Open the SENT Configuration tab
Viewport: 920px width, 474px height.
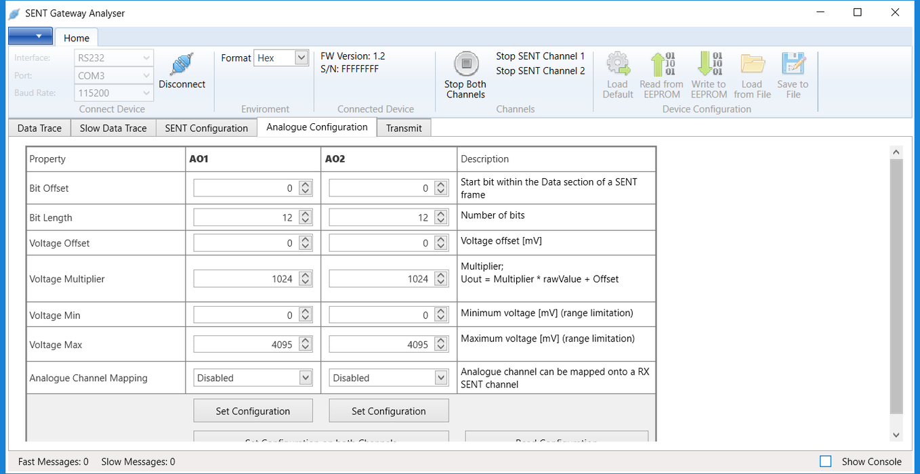click(207, 128)
